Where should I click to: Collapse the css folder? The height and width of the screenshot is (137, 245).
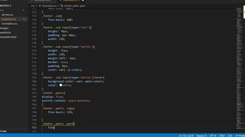pos(2,10)
